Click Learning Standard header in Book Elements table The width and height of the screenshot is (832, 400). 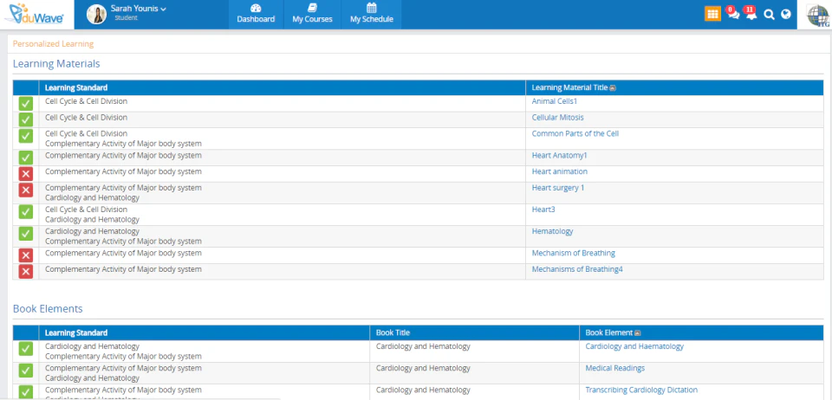[x=76, y=332]
